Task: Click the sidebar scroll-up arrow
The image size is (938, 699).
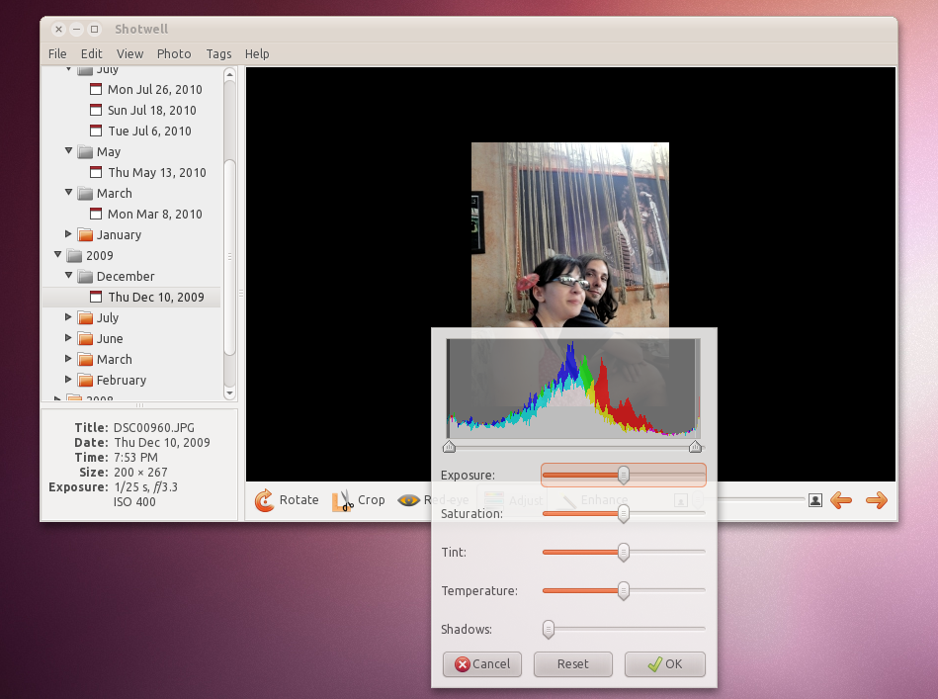Action: point(229,74)
